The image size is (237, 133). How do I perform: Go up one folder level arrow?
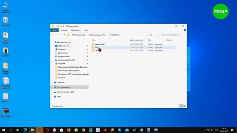coord(64,35)
